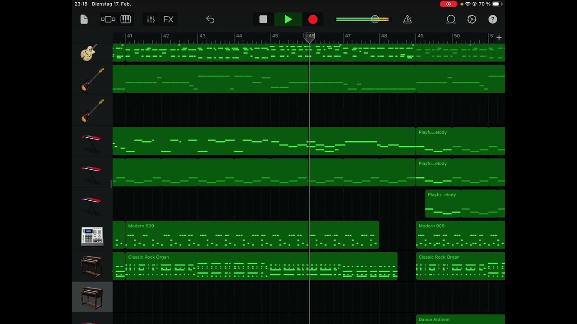Start recording with the red Record button

[313, 19]
